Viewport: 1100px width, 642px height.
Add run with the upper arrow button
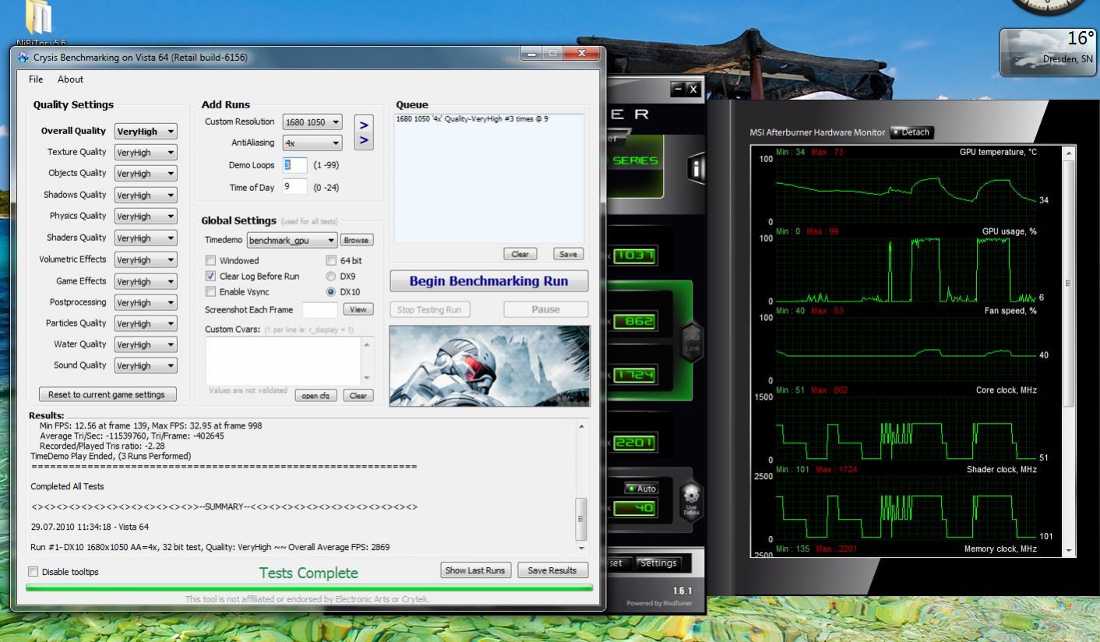pos(364,125)
